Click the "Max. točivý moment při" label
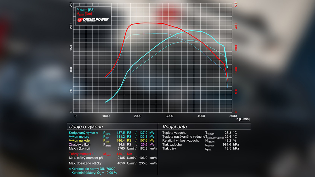 pos(86,158)
